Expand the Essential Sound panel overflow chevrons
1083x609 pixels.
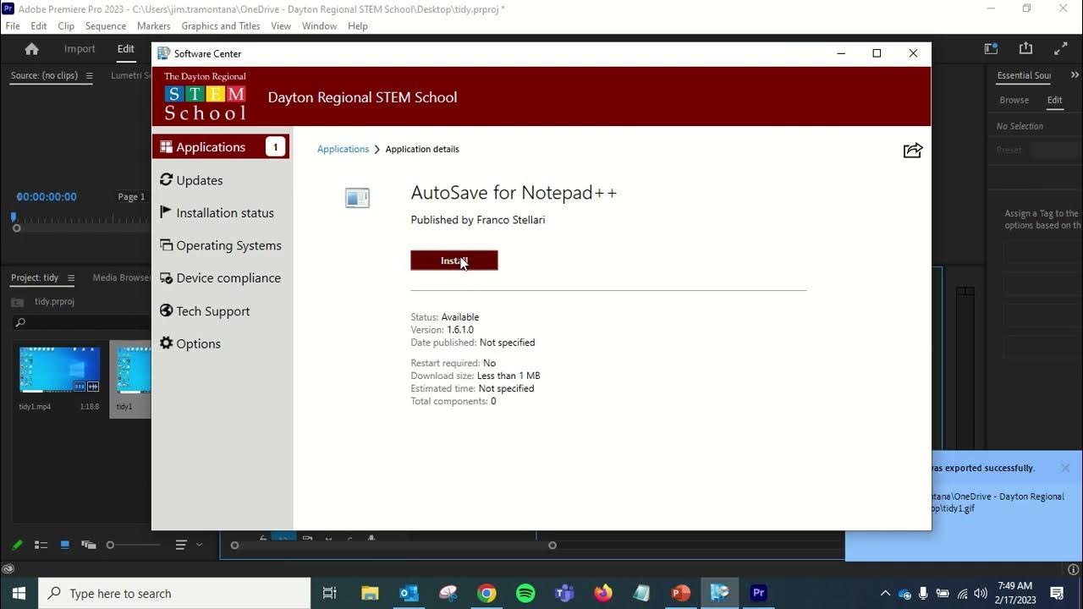click(x=1075, y=75)
